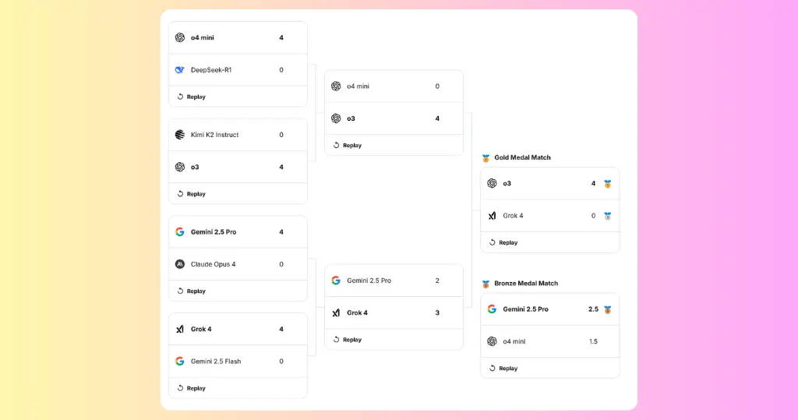This screenshot has height=420, width=798.
Task: Click score '0' beside Gemini 2.5 Flash
Action: tap(281, 361)
